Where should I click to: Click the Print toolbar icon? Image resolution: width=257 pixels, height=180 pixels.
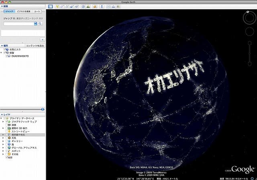tap(113, 6)
